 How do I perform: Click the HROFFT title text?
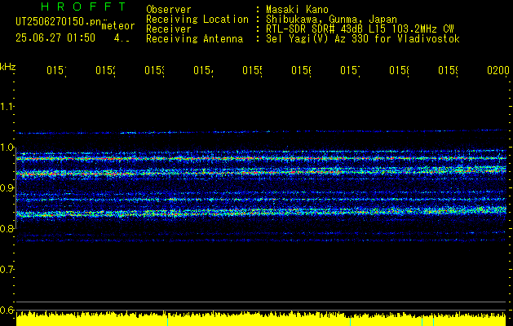pyautogui.click(x=84, y=7)
